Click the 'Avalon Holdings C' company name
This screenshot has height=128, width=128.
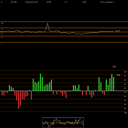click(x=107, y=2)
